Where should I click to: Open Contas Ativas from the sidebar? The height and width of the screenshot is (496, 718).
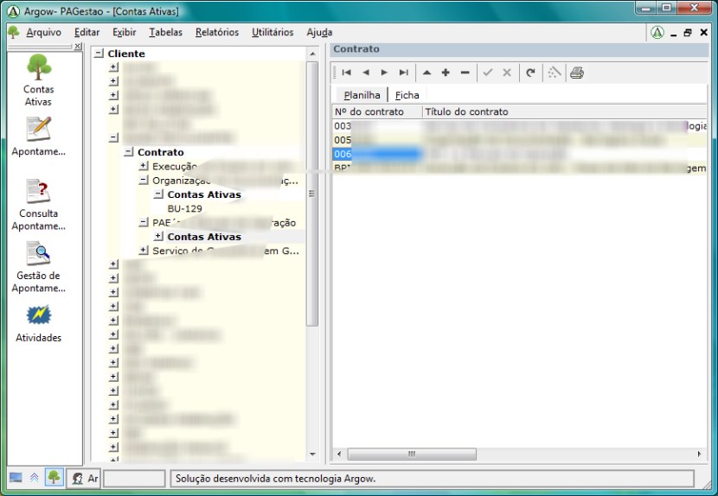38,79
